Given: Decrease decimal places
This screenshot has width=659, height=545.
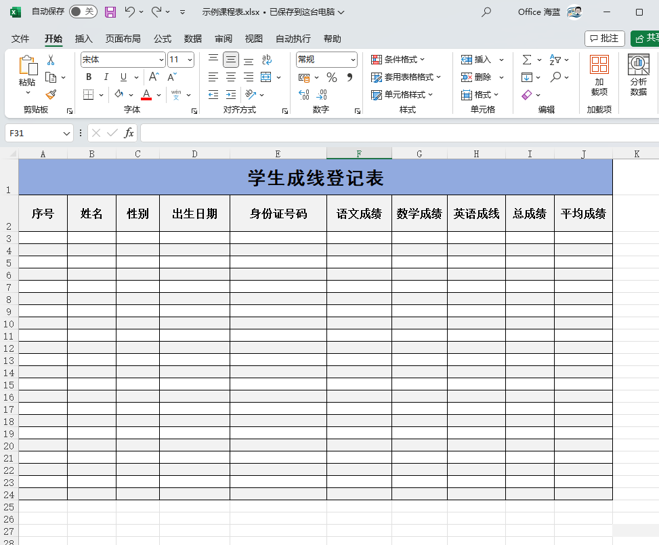Looking at the screenshot, I should tap(322, 95).
